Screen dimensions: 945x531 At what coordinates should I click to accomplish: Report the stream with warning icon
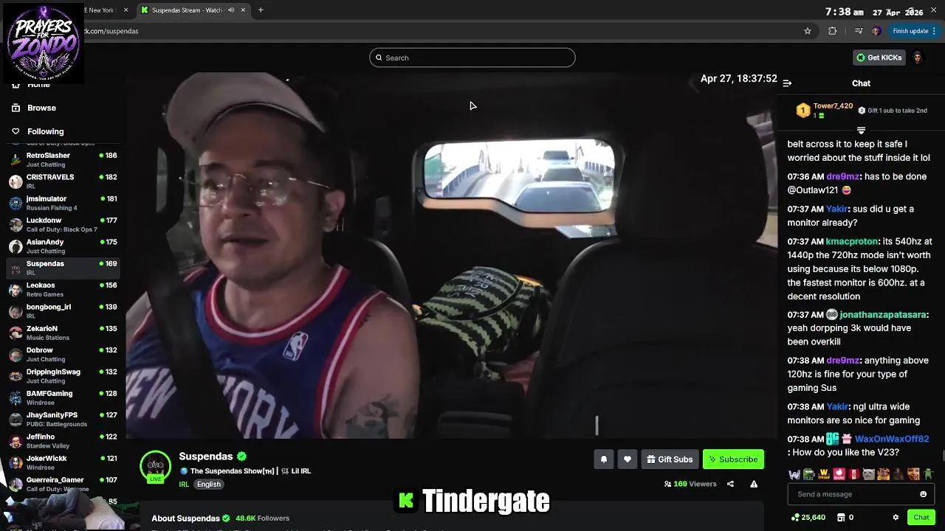click(x=754, y=485)
